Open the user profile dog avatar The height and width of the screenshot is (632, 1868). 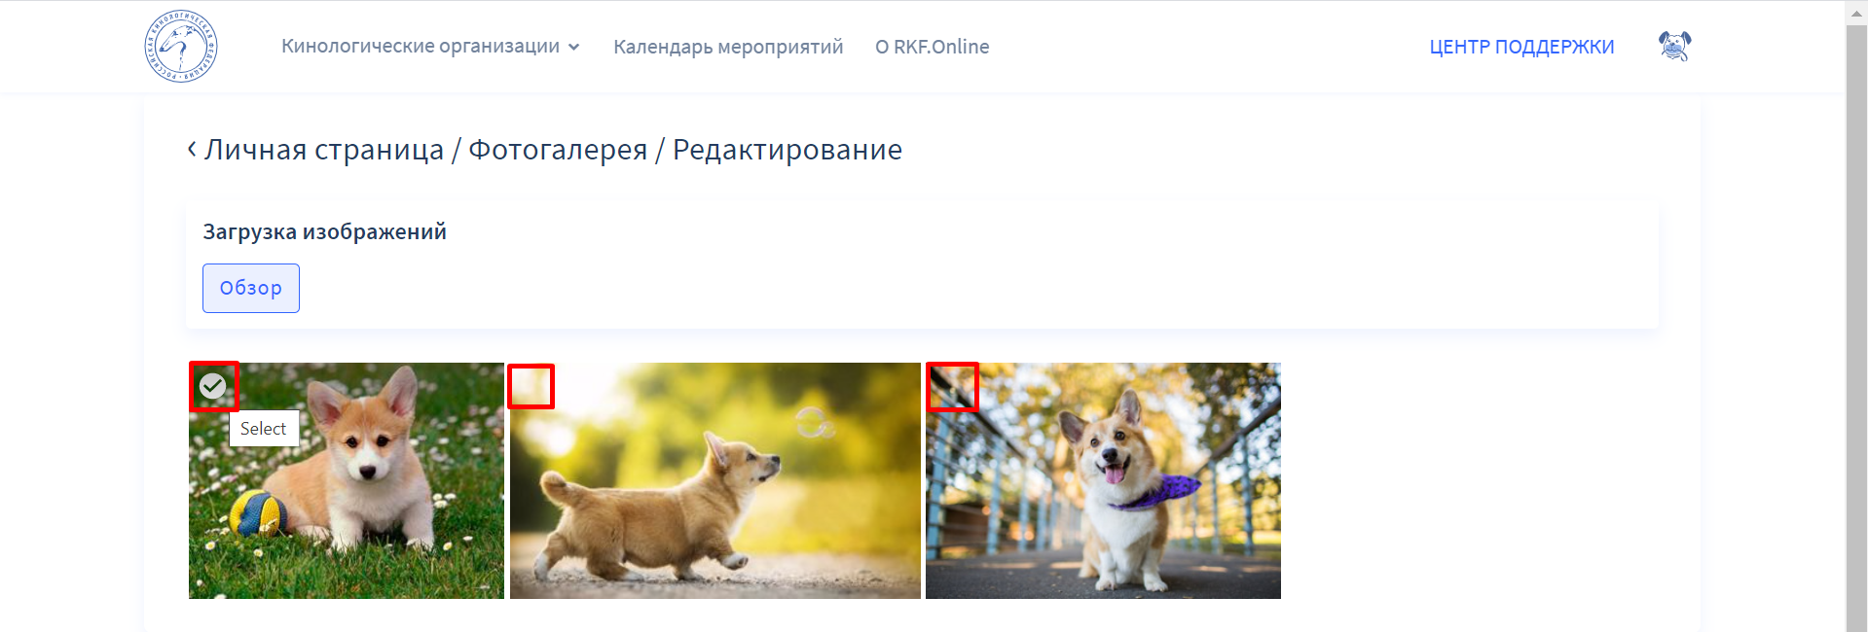pos(1674,46)
